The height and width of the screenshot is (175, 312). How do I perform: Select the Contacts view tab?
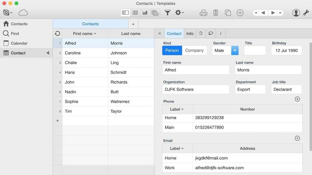(90, 24)
